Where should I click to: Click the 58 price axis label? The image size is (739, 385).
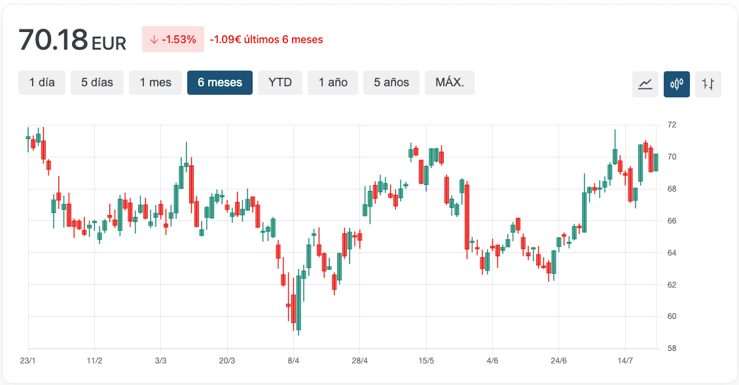[672, 348]
